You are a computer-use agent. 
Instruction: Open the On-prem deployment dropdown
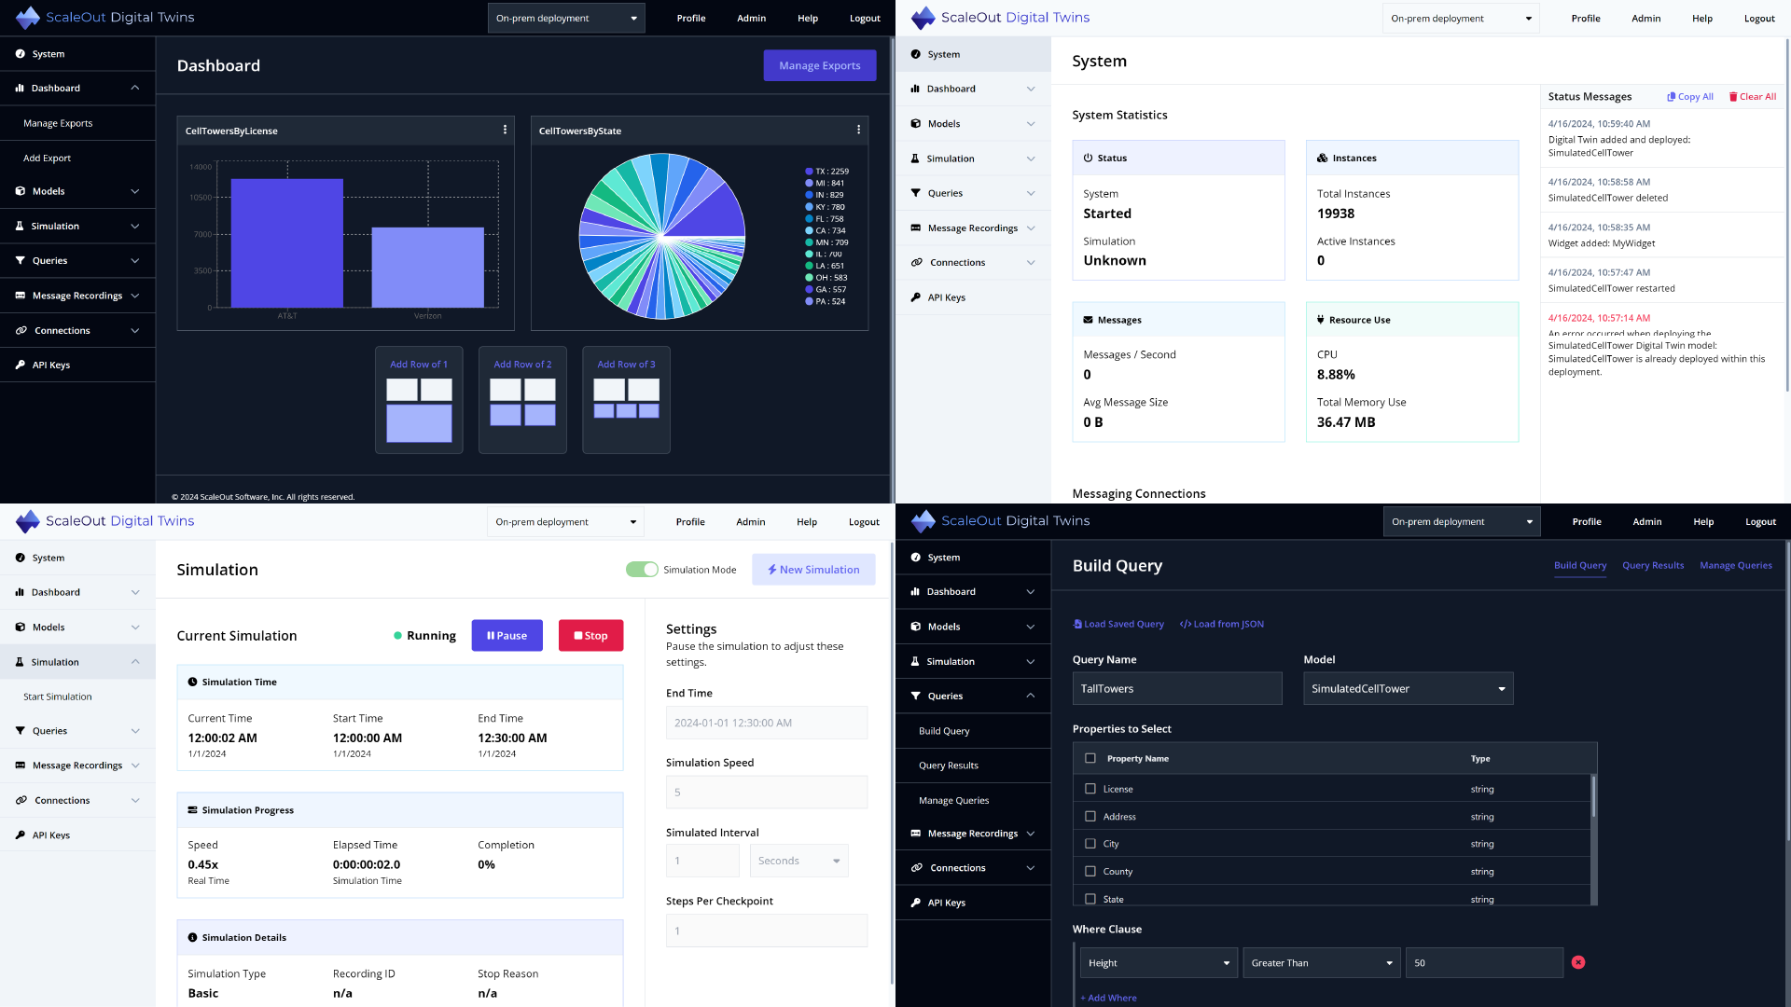(x=566, y=18)
